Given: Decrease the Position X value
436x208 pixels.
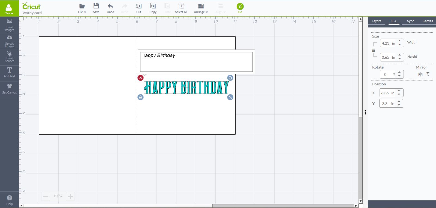Looking at the screenshot, I should tap(399, 95).
